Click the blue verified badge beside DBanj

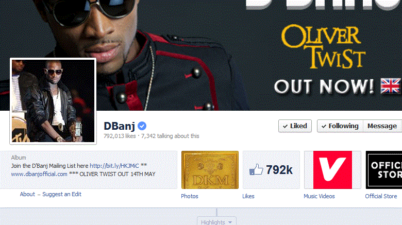click(142, 126)
